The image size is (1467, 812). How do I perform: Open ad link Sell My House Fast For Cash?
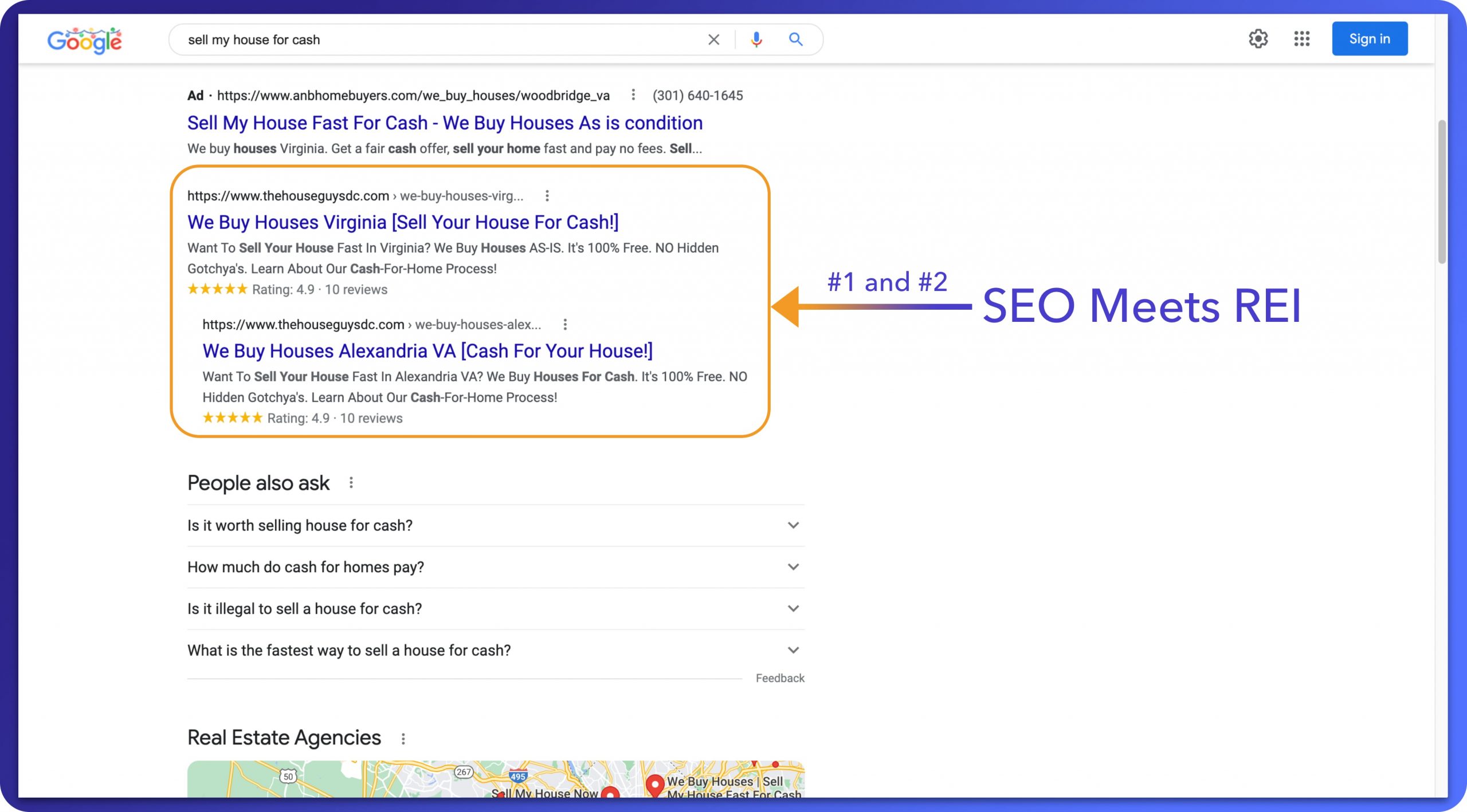point(445,123)
